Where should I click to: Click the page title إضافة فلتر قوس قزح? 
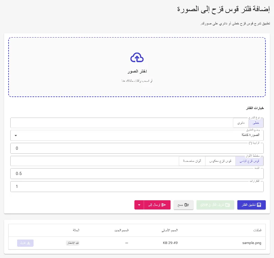coord(224,10)
